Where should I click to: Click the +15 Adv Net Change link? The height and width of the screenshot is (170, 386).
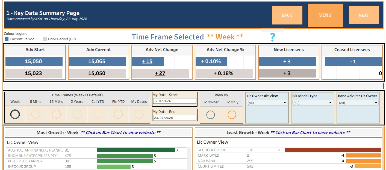[147, 61]
